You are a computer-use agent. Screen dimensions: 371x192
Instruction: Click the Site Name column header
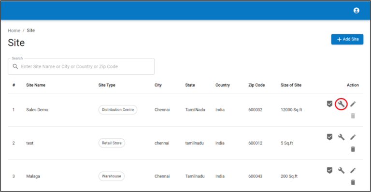pyautogui.click(x=36, y=85)
